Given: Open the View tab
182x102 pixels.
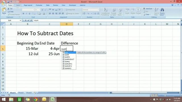Looking at the screenshot, I should (63, 5).
